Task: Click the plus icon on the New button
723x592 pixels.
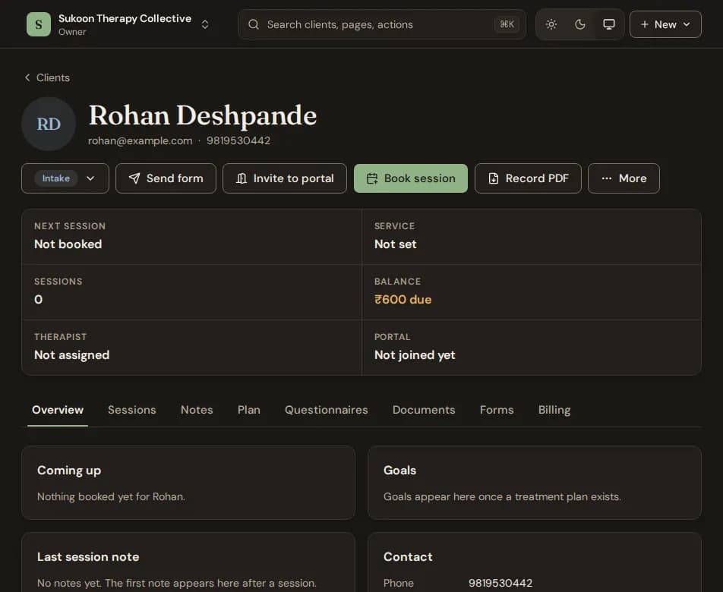Action: pyautogui.click(x=645, y=24)
